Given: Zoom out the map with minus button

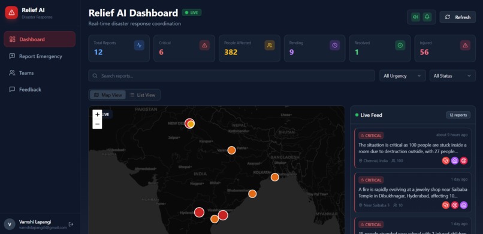Looking at the screenshot, I should click(97, 124).
